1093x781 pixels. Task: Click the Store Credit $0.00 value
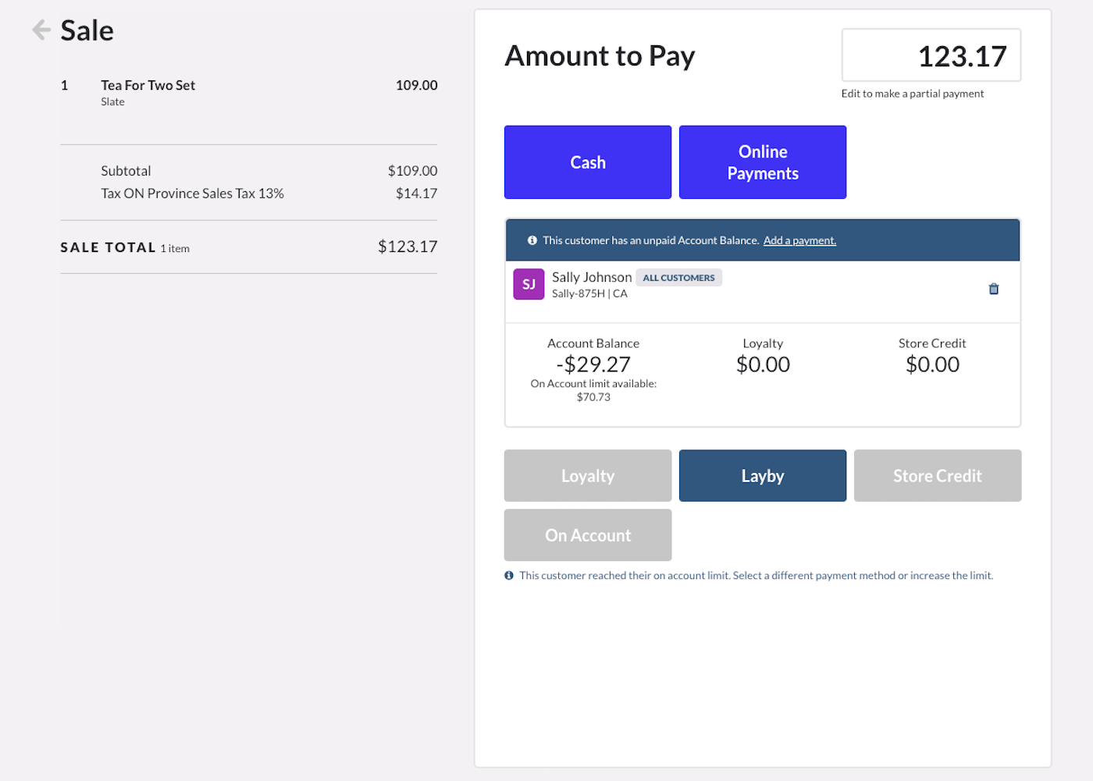[932, 364]
